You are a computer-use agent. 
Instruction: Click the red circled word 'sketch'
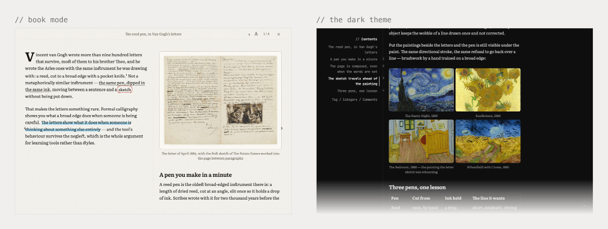tap(125, 90)
